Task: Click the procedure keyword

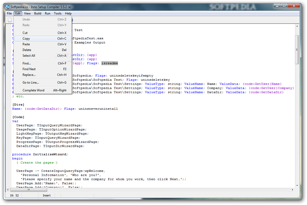Action: point(21,154)
